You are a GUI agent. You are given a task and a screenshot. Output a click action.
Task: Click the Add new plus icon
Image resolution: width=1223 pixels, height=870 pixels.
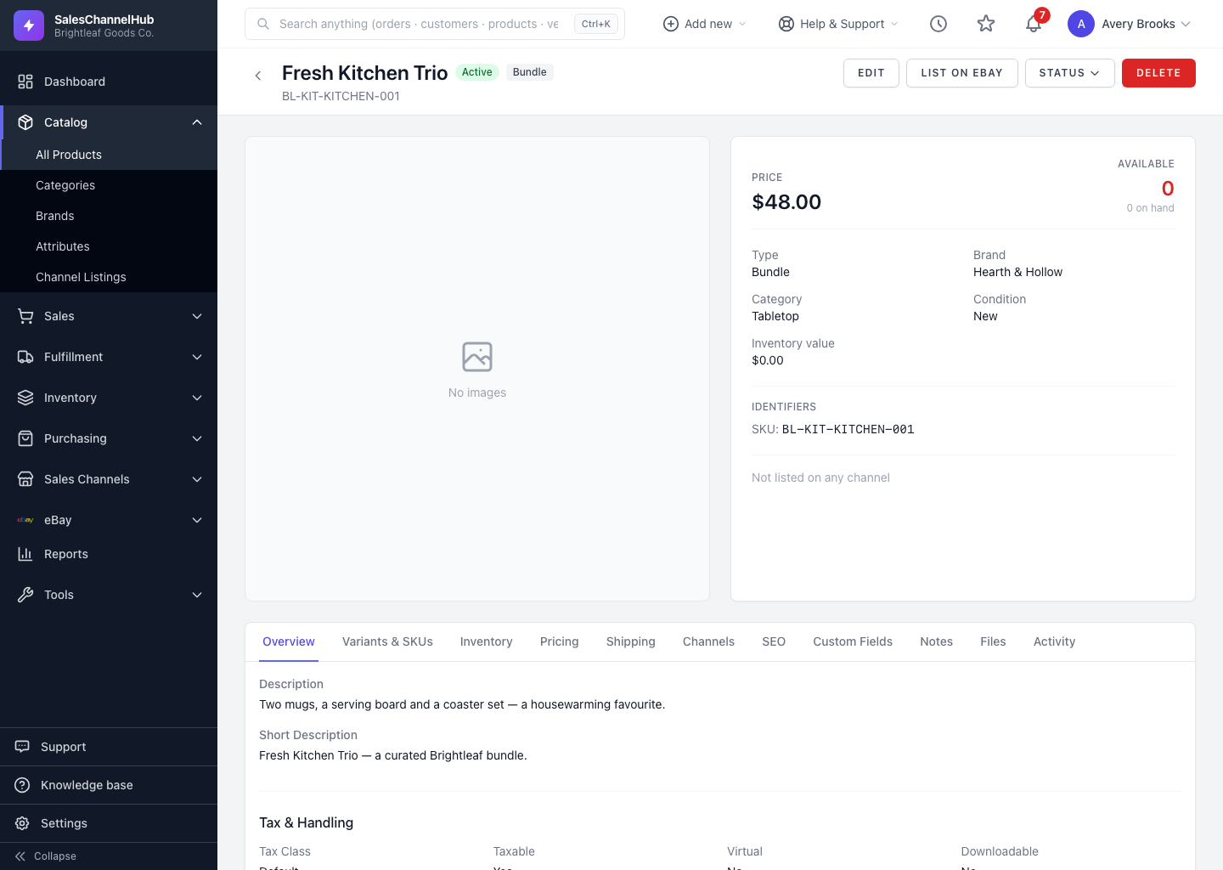(x=671, y=24)
